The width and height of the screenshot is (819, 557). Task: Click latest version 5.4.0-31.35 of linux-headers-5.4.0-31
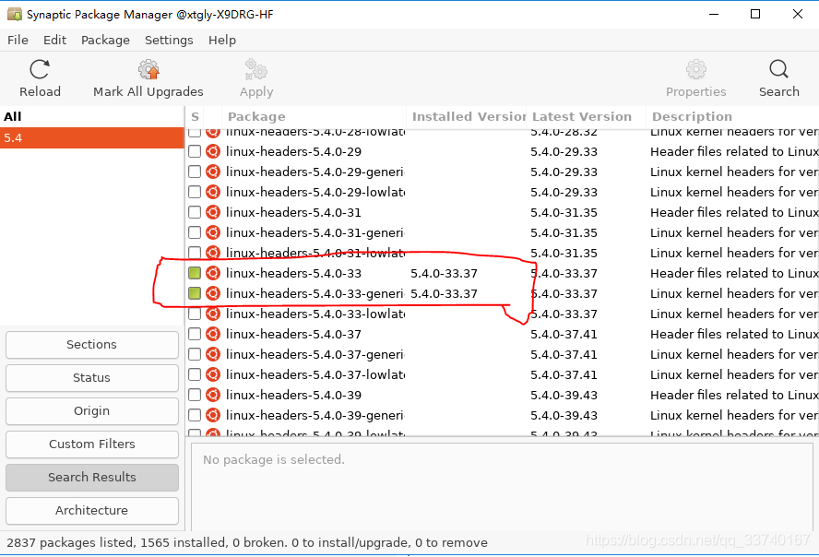564,212
